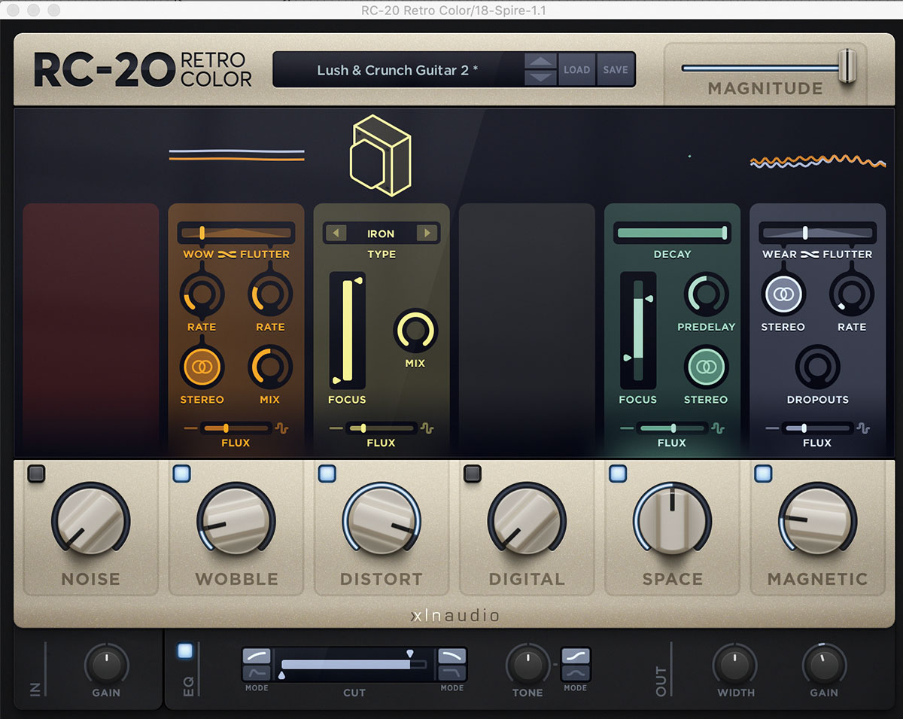This screenshot has height=719, width=903.
Task: Click the xlnaudio logo text
Action: pyautogui.click(x=455, y=615)
